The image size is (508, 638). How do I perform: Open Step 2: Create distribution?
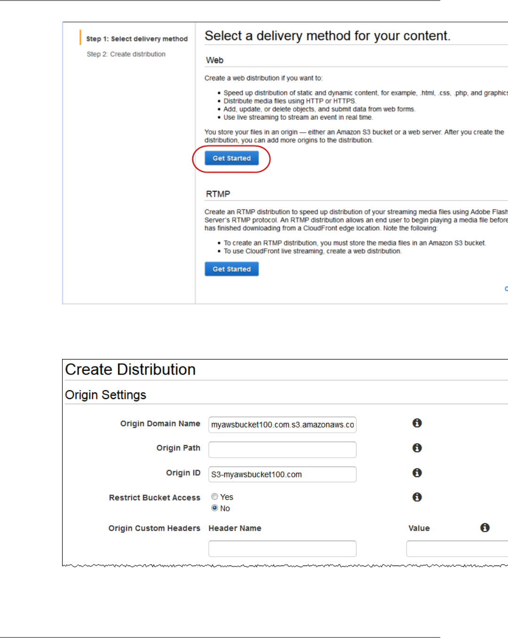click(126, 55)
